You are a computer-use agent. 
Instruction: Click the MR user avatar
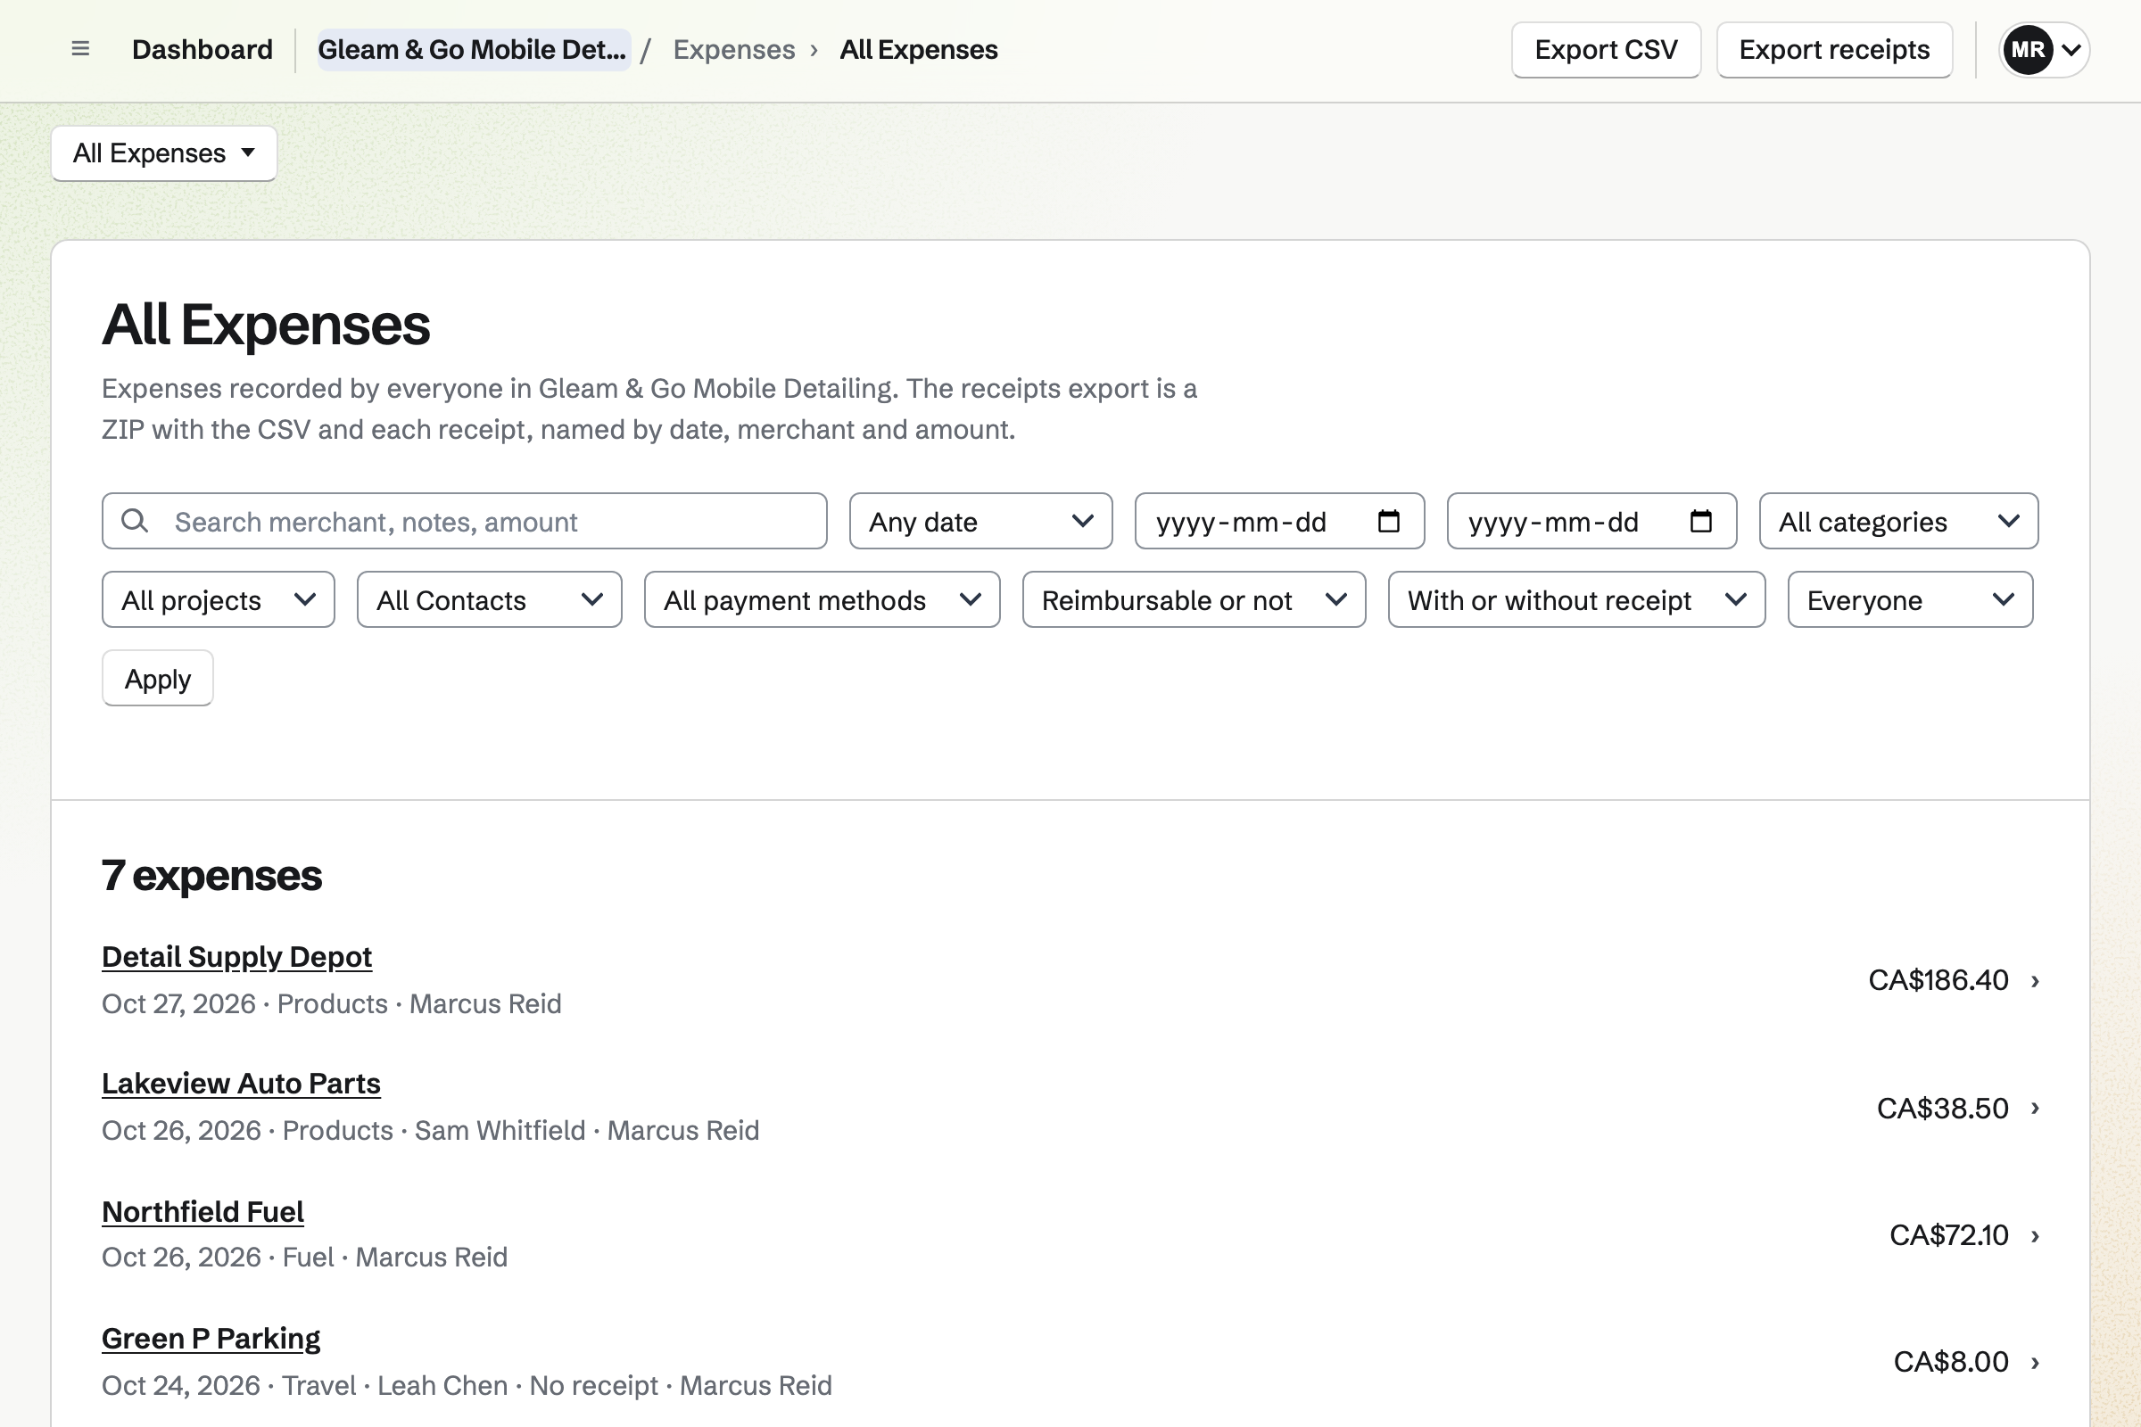(x=2027, y=49)
